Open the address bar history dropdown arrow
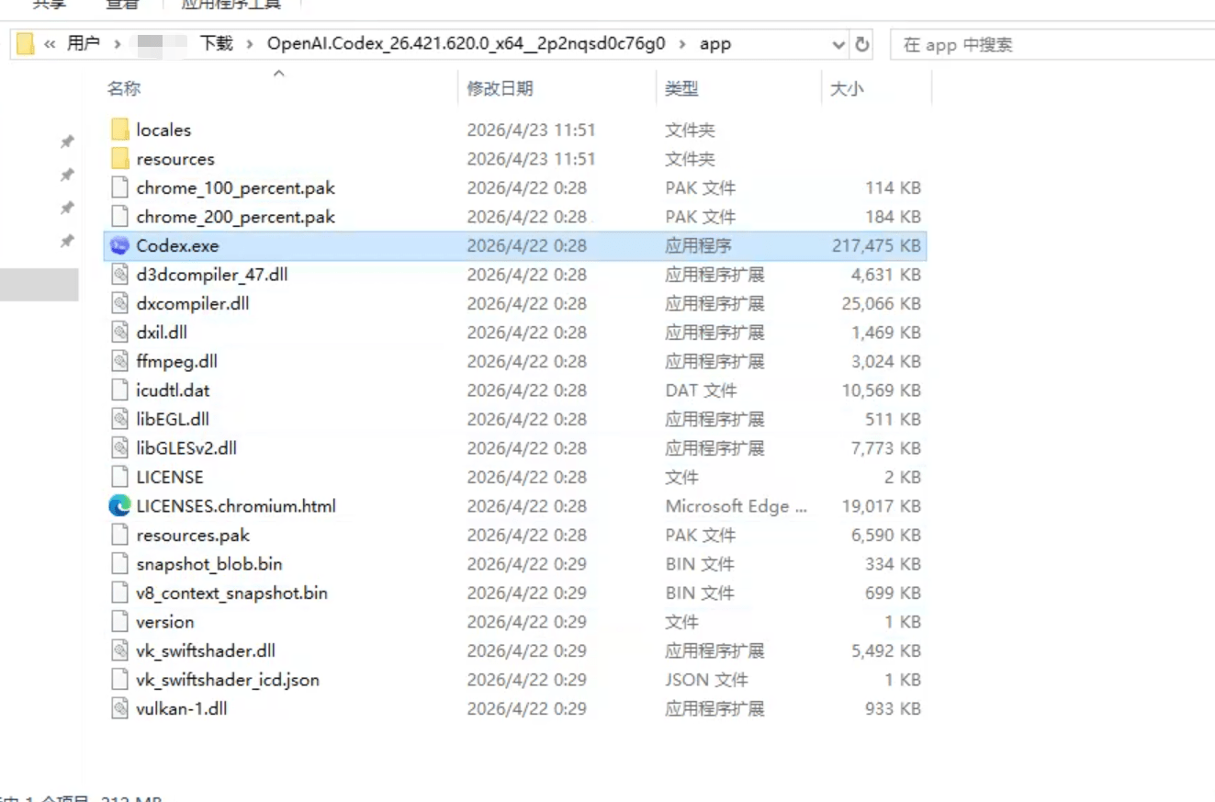Viewport: 1215px width, 802px height. coord(838,44)
